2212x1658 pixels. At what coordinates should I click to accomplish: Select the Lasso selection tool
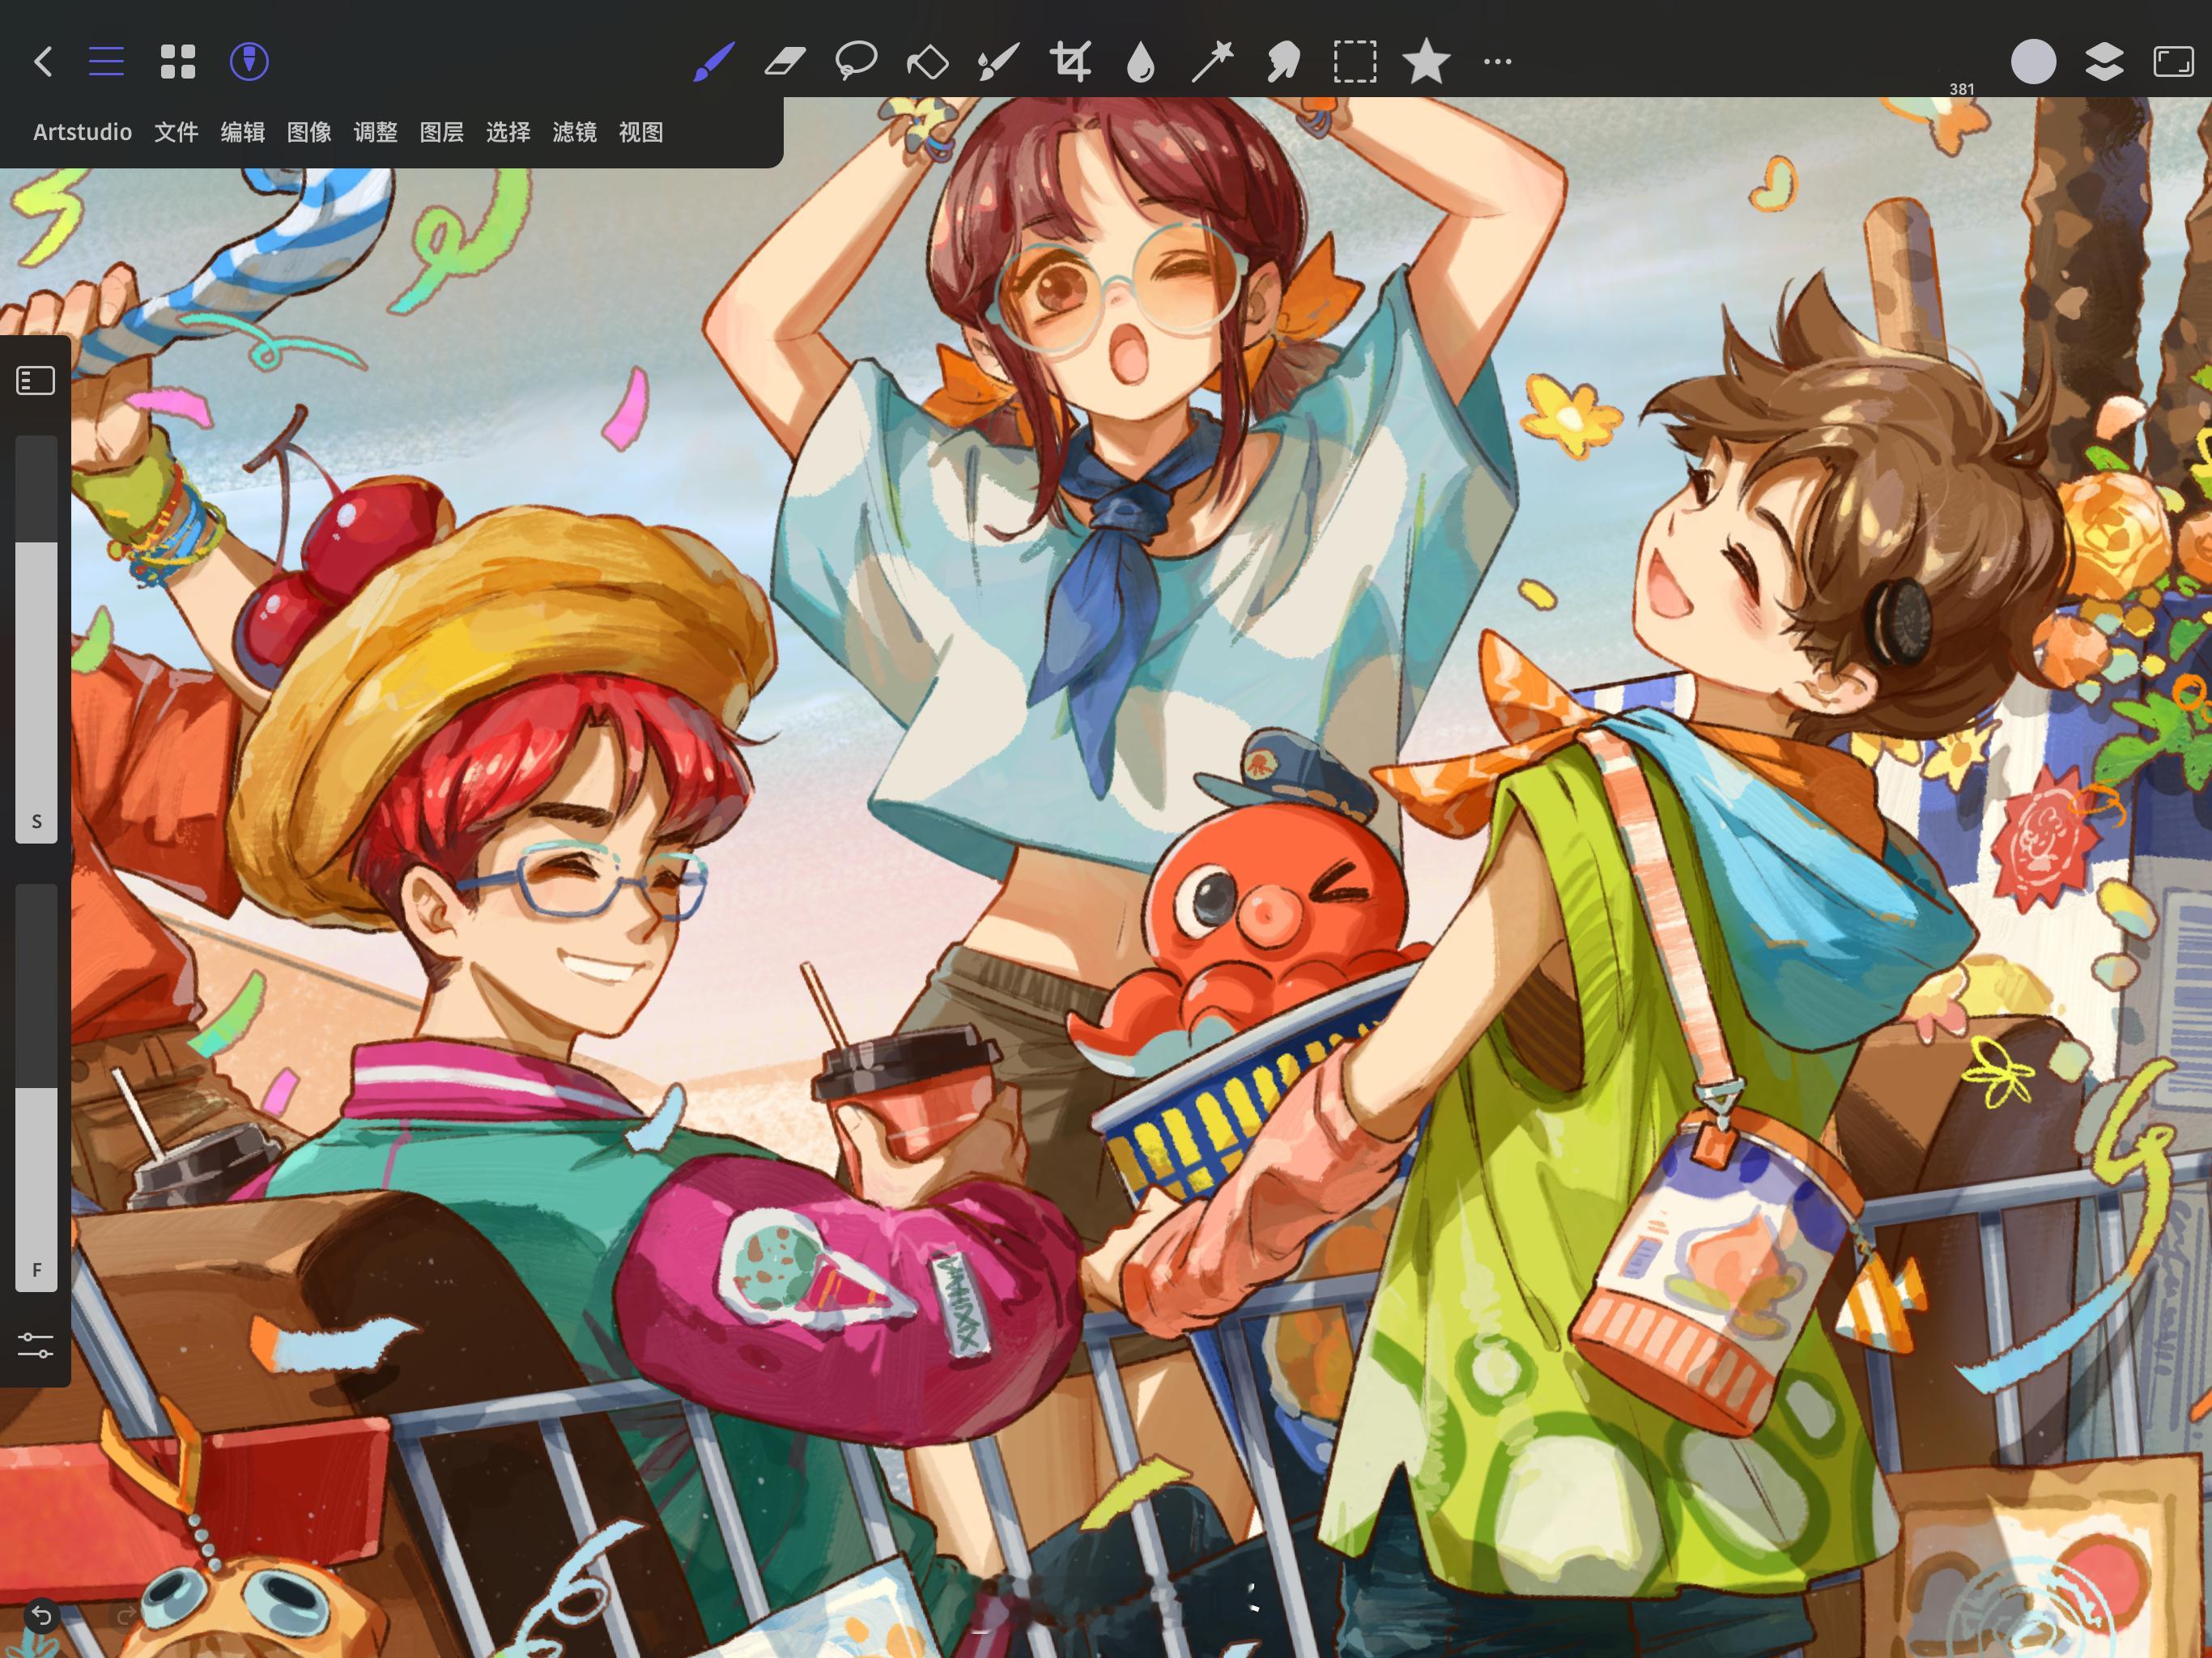tap(856, 62)
